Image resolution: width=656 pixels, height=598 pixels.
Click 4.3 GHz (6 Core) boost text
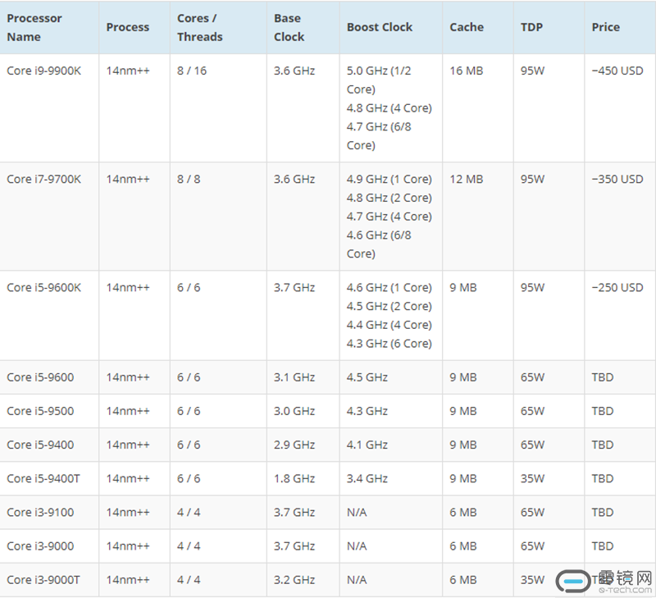coord(389,344)
